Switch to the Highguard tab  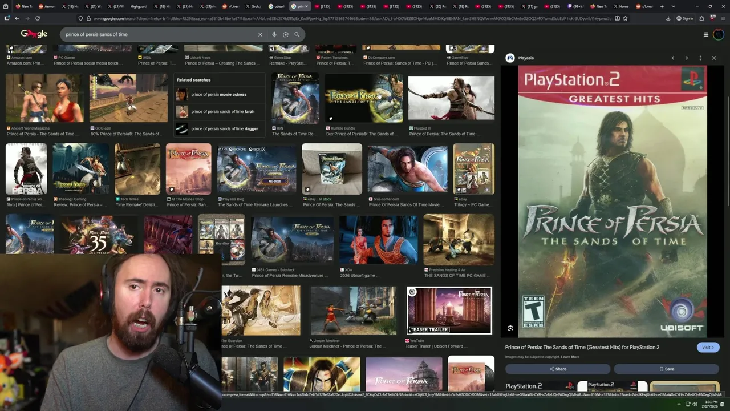pos(138,6)
